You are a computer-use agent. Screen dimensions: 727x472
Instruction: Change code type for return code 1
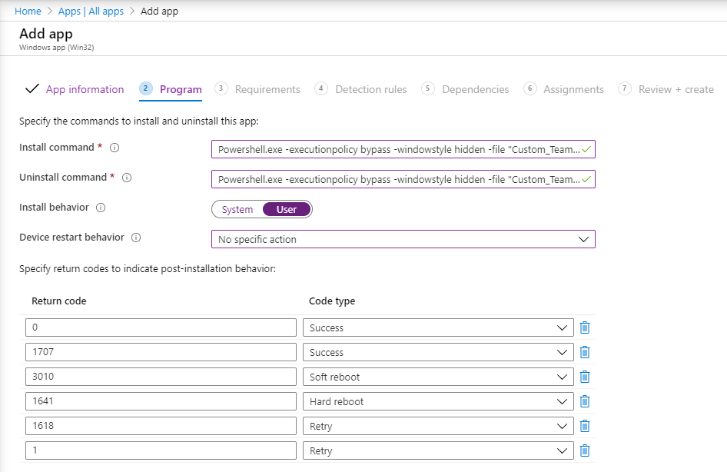[438, 450]
